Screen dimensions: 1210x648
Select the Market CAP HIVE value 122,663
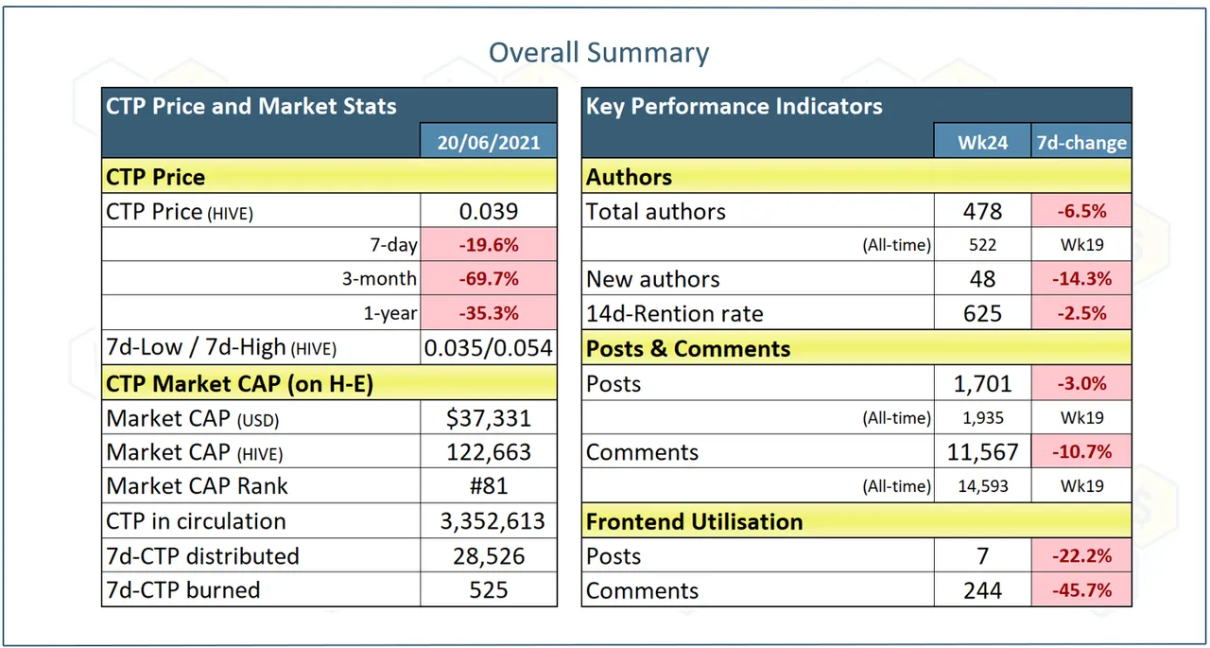[489, 452]
